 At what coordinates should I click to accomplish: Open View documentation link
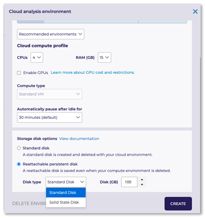[79, 139]
